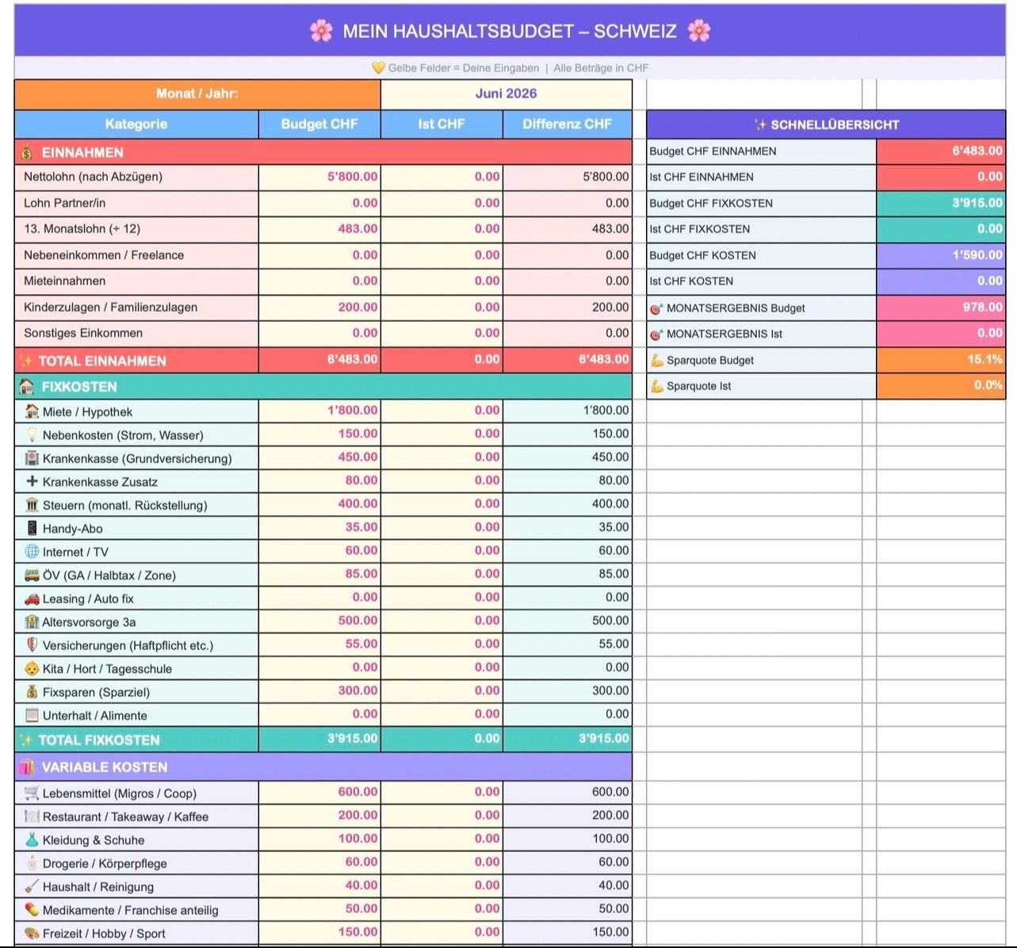Click the SCHNELLÜBERSICHT panel header

click(x=826, y=124)
